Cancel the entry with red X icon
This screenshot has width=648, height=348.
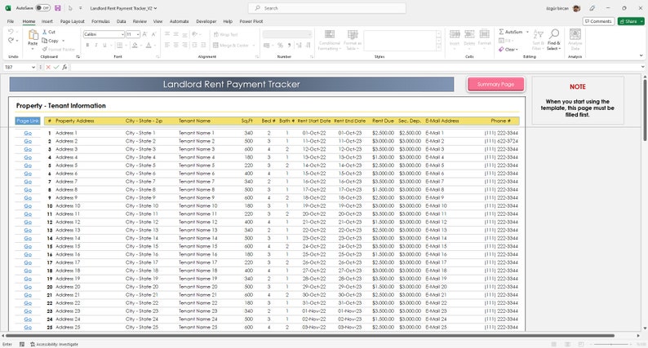click(48, 67)
